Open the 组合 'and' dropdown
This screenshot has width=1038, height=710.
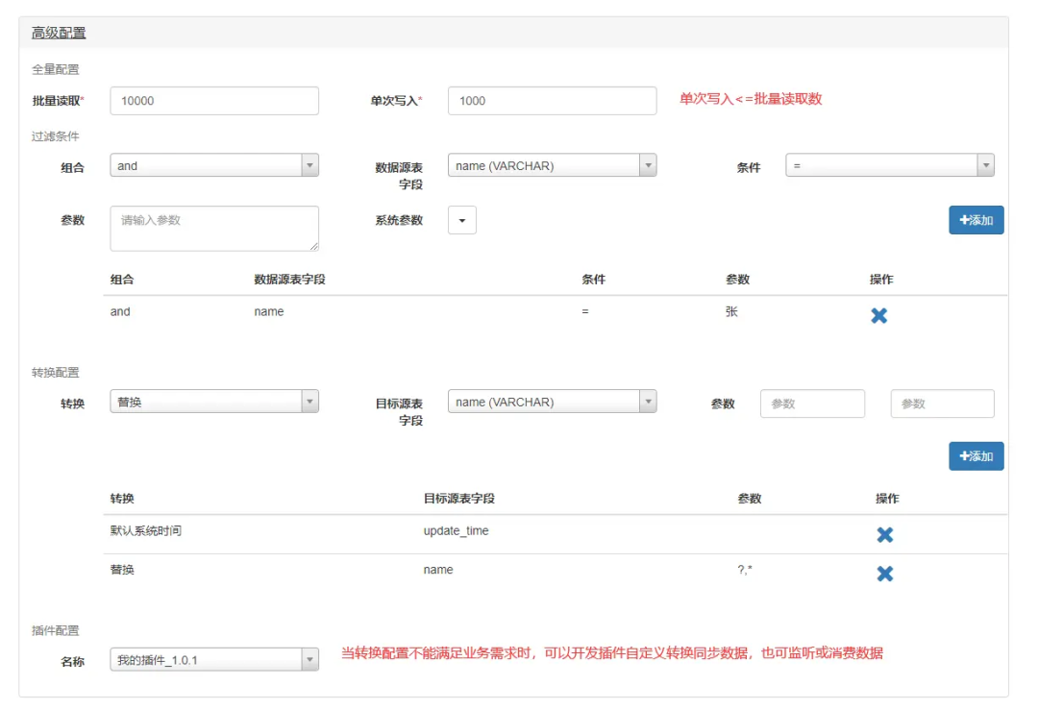point(214,166)
